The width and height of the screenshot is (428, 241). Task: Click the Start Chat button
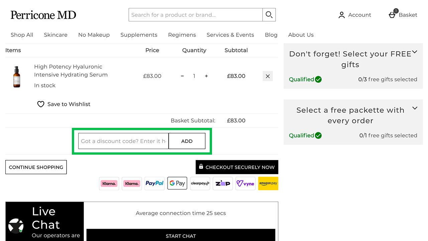point(181,236)
